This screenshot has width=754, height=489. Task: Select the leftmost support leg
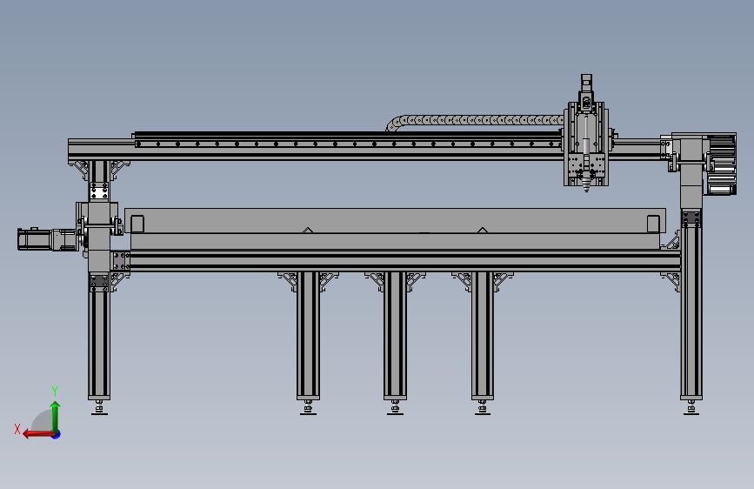(99, 336)
